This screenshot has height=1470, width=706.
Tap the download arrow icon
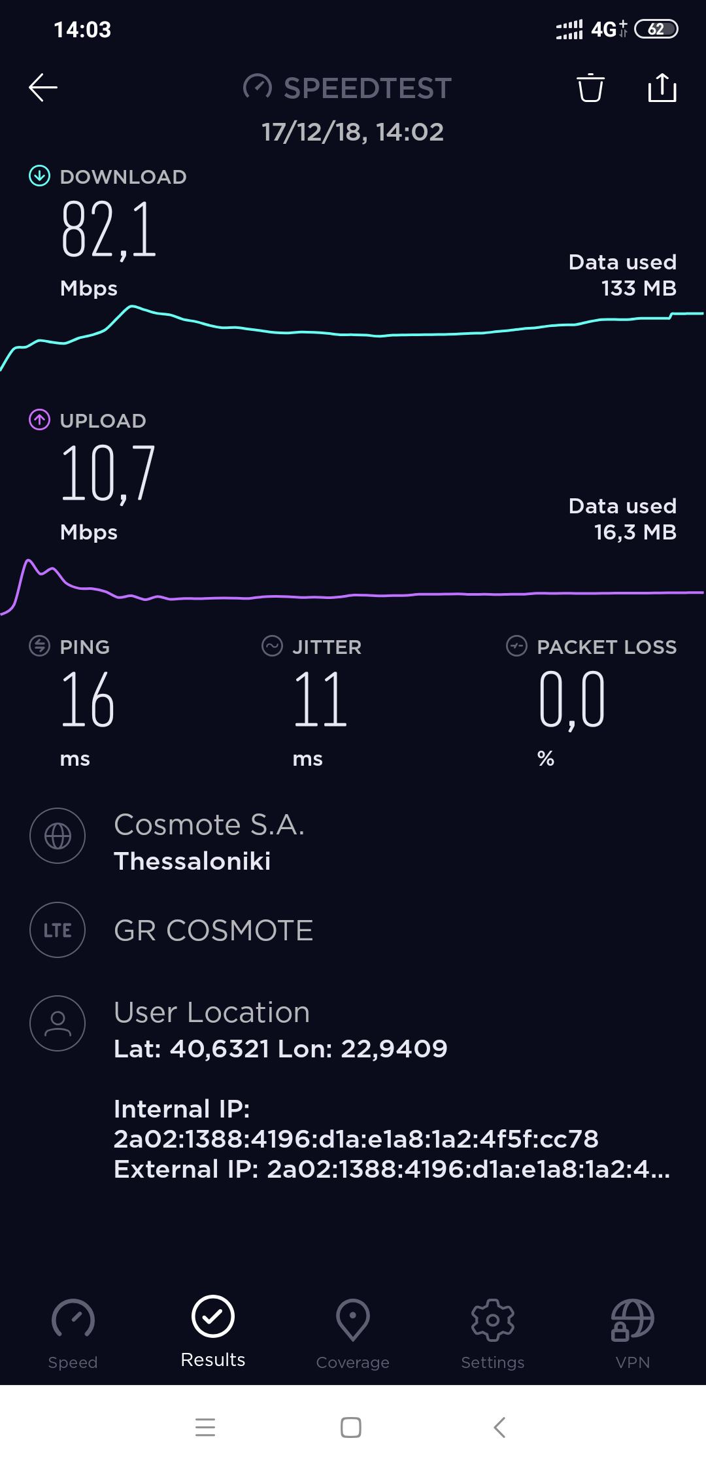pyautogui.click(x=39, y=176)
